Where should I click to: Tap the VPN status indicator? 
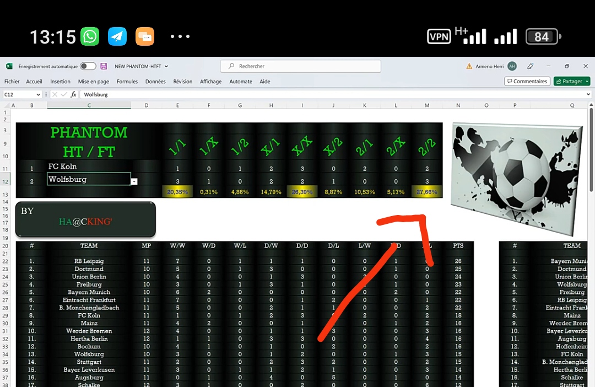[x=439, y=36]
